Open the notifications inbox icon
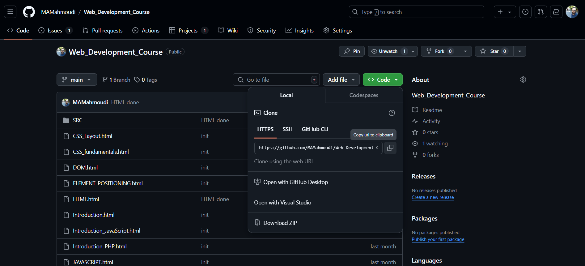585x266 pixels. click(x=556, y=12)
